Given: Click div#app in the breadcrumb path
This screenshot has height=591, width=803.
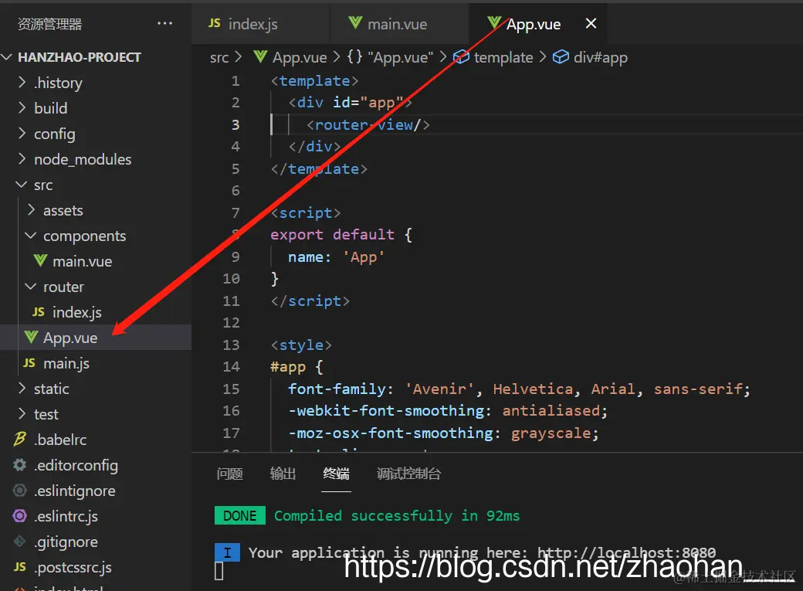Looking at the screenshot, I should [600, 57].
